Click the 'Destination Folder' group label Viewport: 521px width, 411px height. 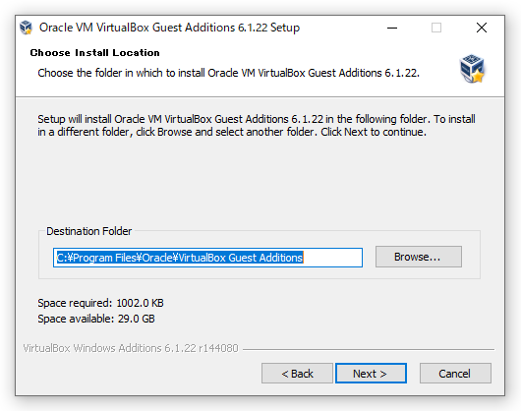[x=88, y=231]
